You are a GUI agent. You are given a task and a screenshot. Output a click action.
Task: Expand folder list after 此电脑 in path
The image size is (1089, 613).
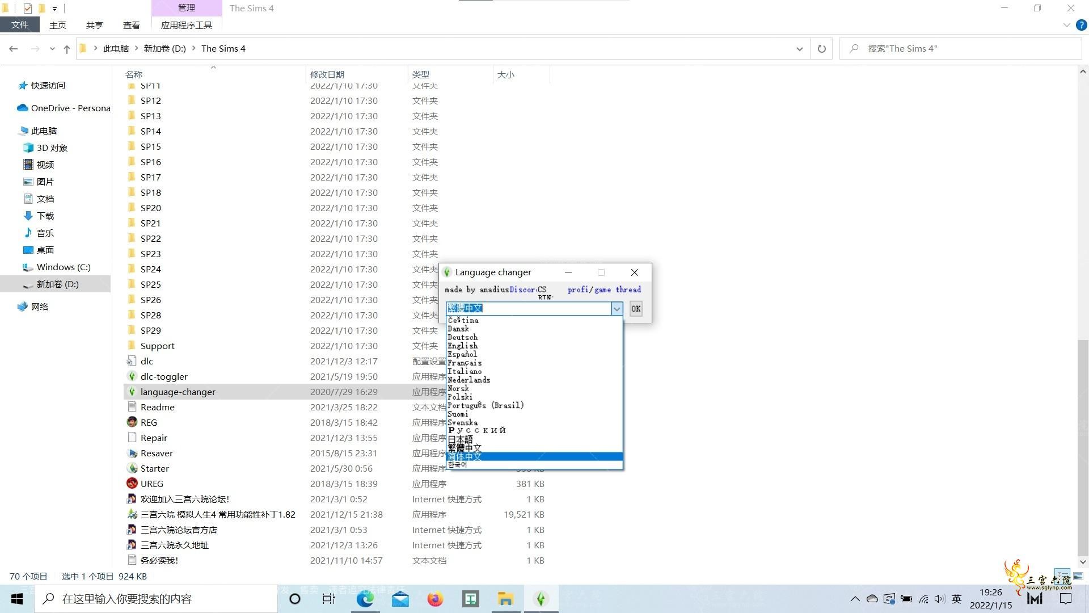click(x=136, y=49)
